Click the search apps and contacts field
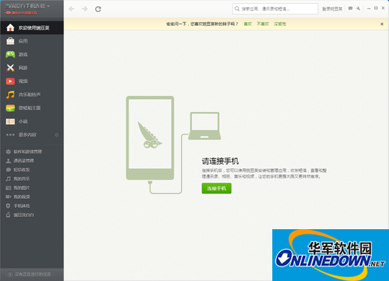 pyautogui.click(x=275, y=9)
